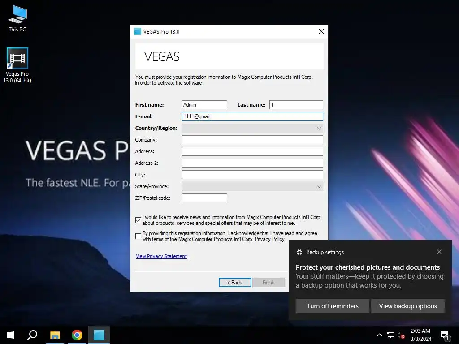Click the Backup settings gear icon
The width and height of the screenshot is (459, 344).
[299, 252]
